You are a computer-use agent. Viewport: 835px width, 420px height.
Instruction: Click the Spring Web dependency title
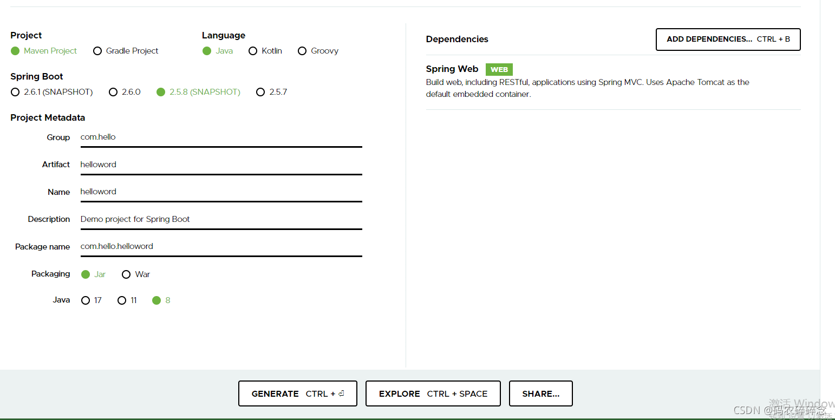452,69
